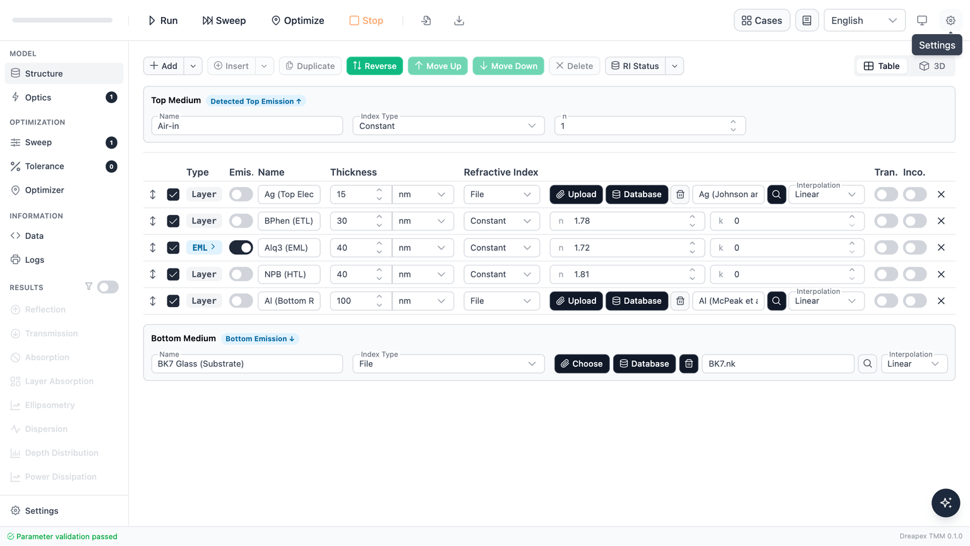970x546 pixels.
Task: Expand the Add button dropdown arrow
Action: coord(193,66)
